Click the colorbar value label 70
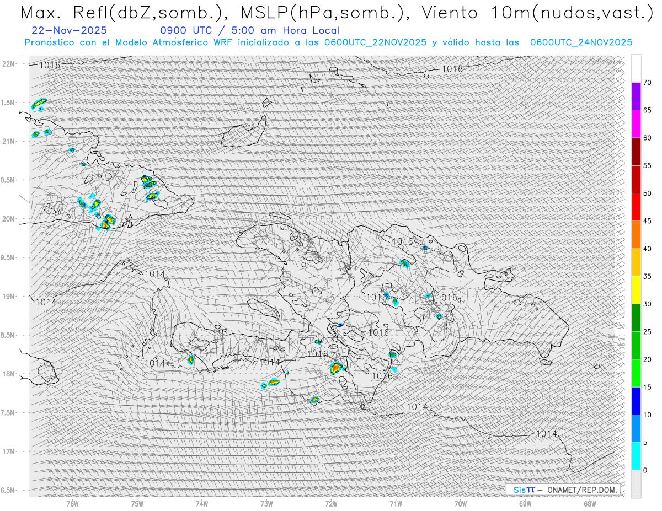 (647, 83)
